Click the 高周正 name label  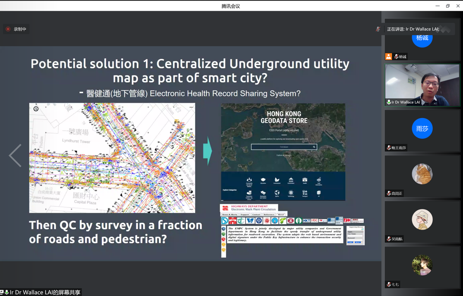(397, 193)
